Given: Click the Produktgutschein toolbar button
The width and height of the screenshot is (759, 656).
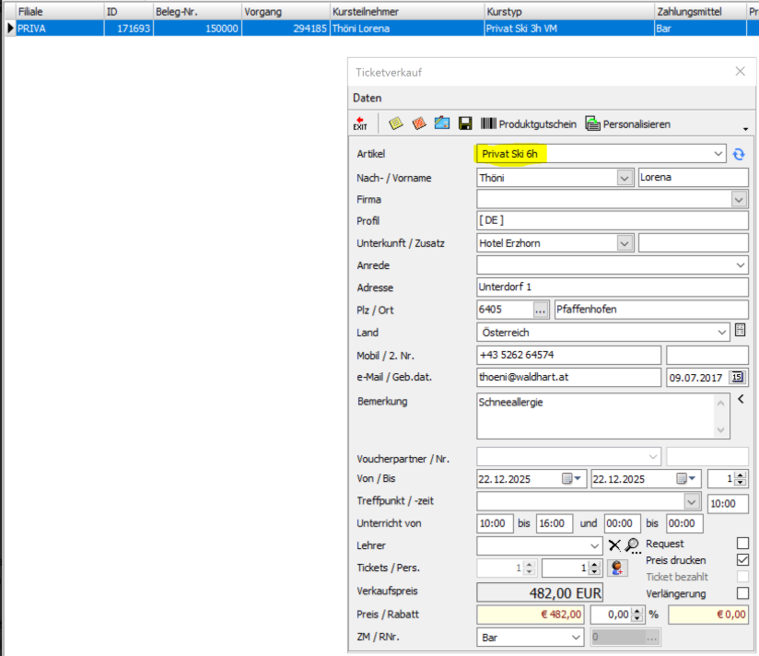Looking at the screenshot, I should [528, 123].
